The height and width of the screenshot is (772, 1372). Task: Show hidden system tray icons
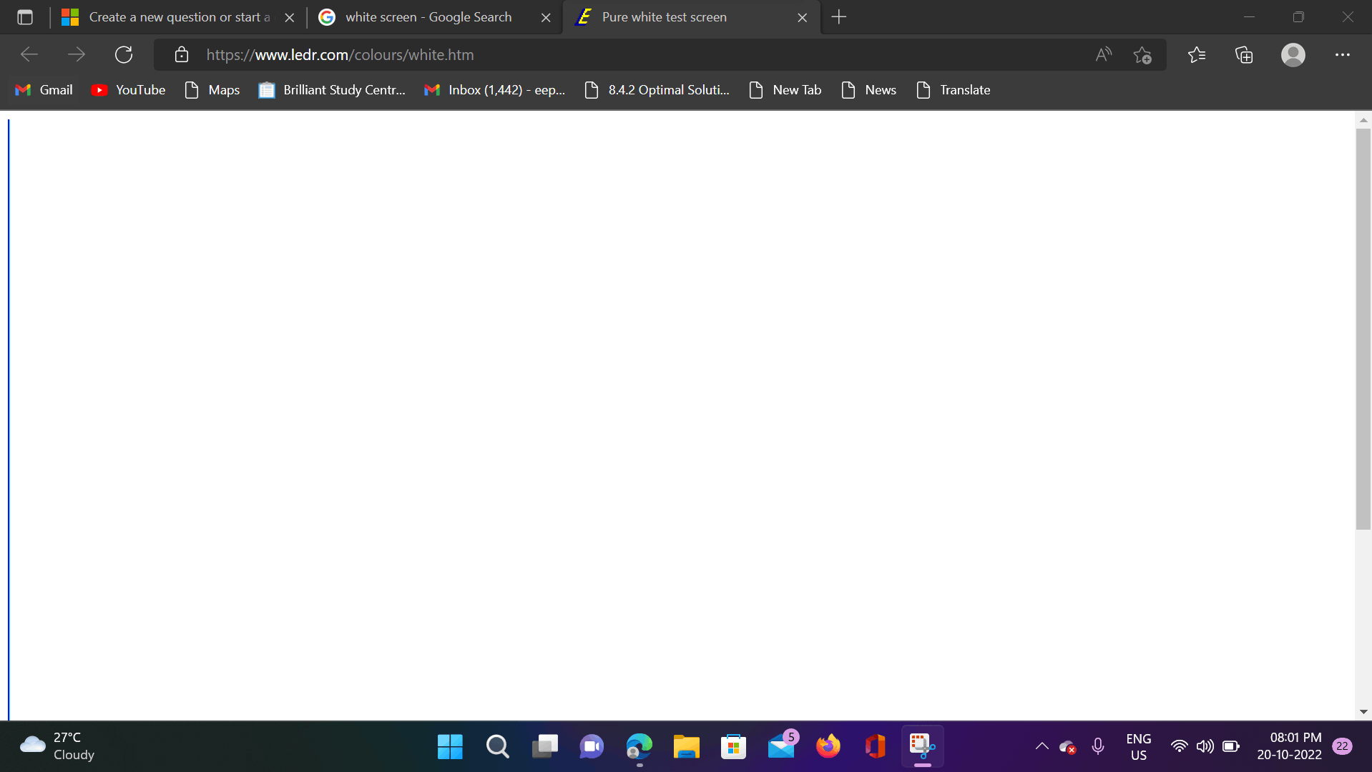(x=1042, y=747)
